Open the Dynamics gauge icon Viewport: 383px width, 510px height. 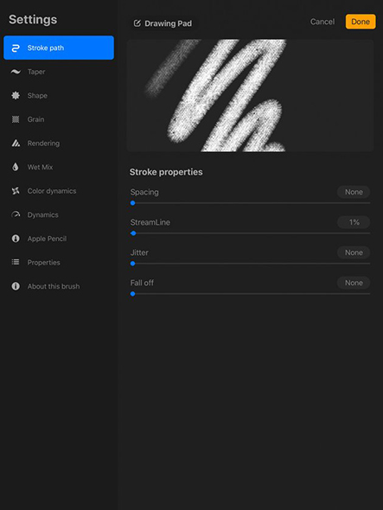pyautogui.click(x=16, y=214)
